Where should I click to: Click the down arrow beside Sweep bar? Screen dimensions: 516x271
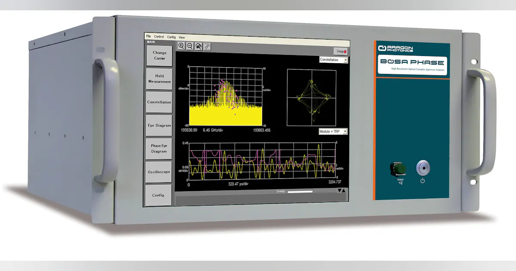click(x=339, y=190)
